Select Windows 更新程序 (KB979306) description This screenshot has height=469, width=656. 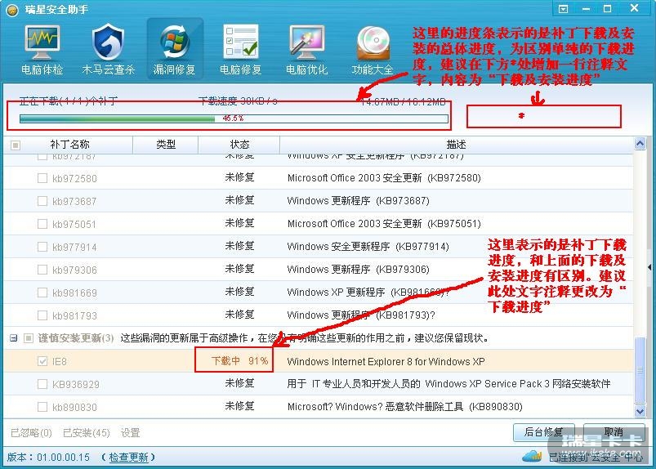pyautogui.click(x=358, y=270)
